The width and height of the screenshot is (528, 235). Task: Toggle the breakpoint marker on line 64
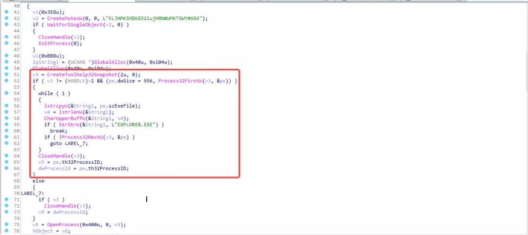tap(6, 156)
